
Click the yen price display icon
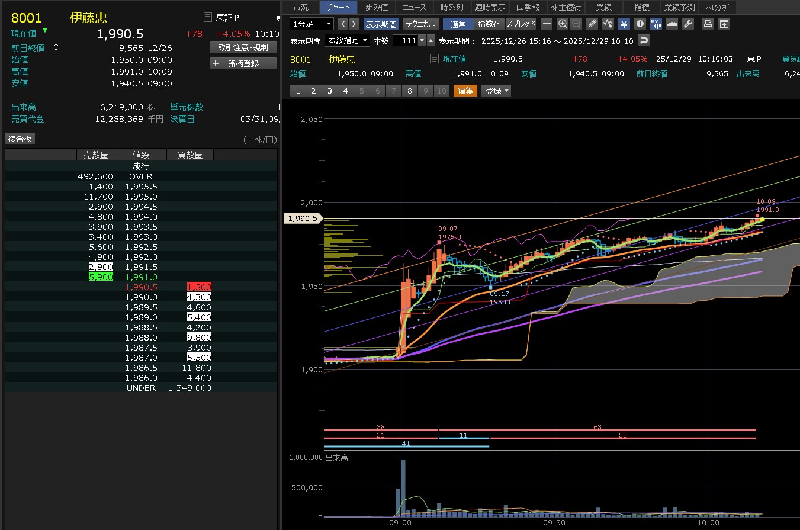624,24
